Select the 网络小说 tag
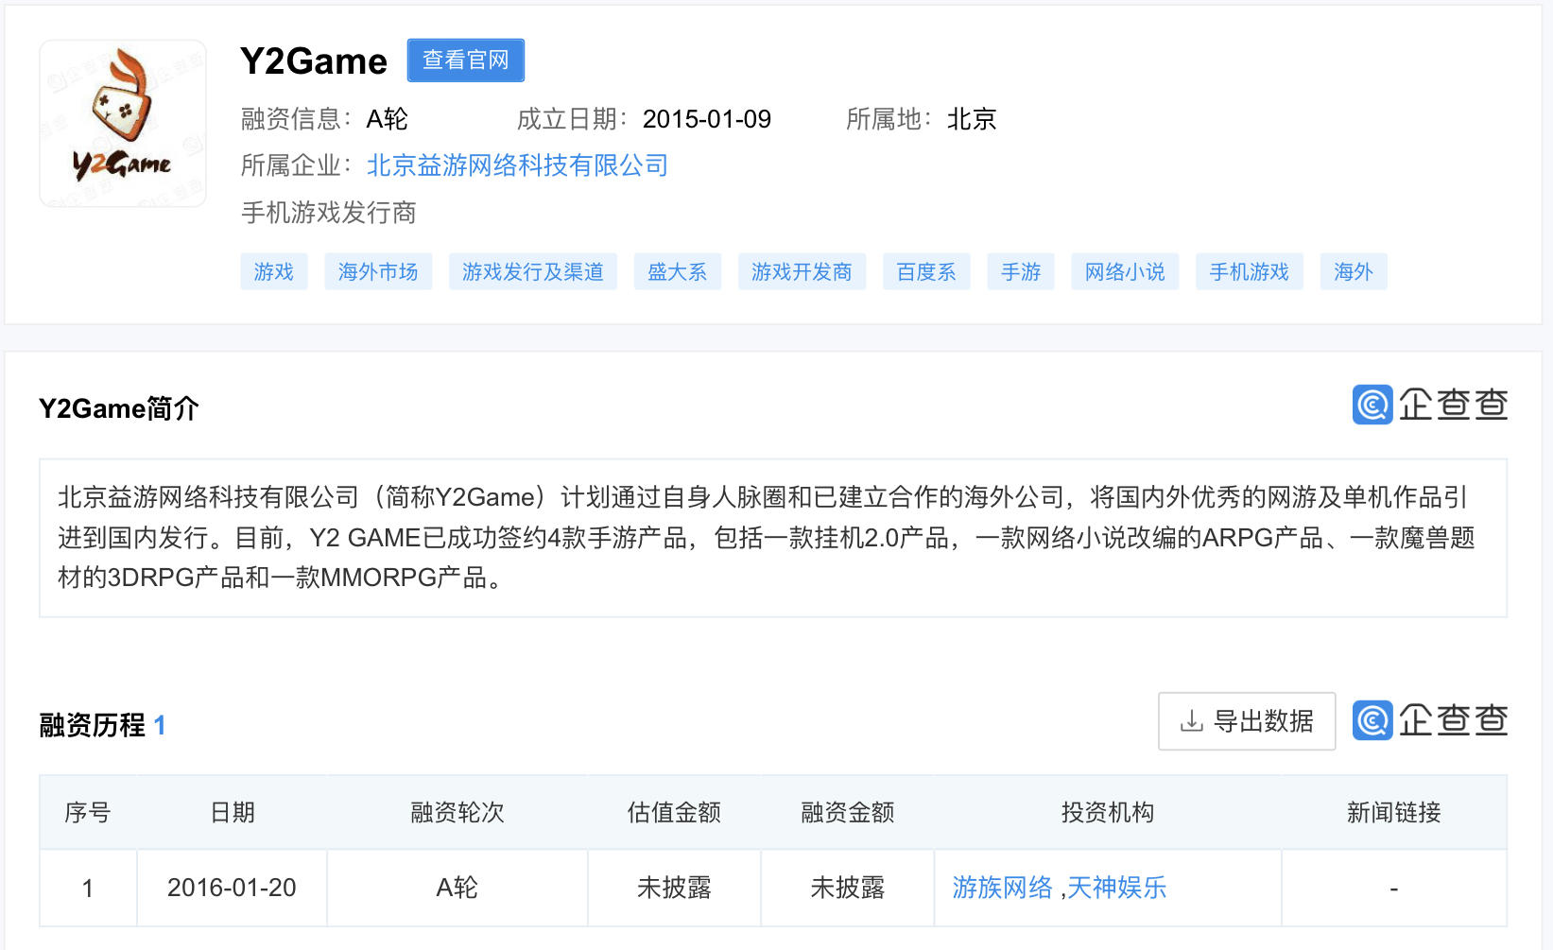The width and height of the screenshot is (1553, 950). coord(1125,272)
